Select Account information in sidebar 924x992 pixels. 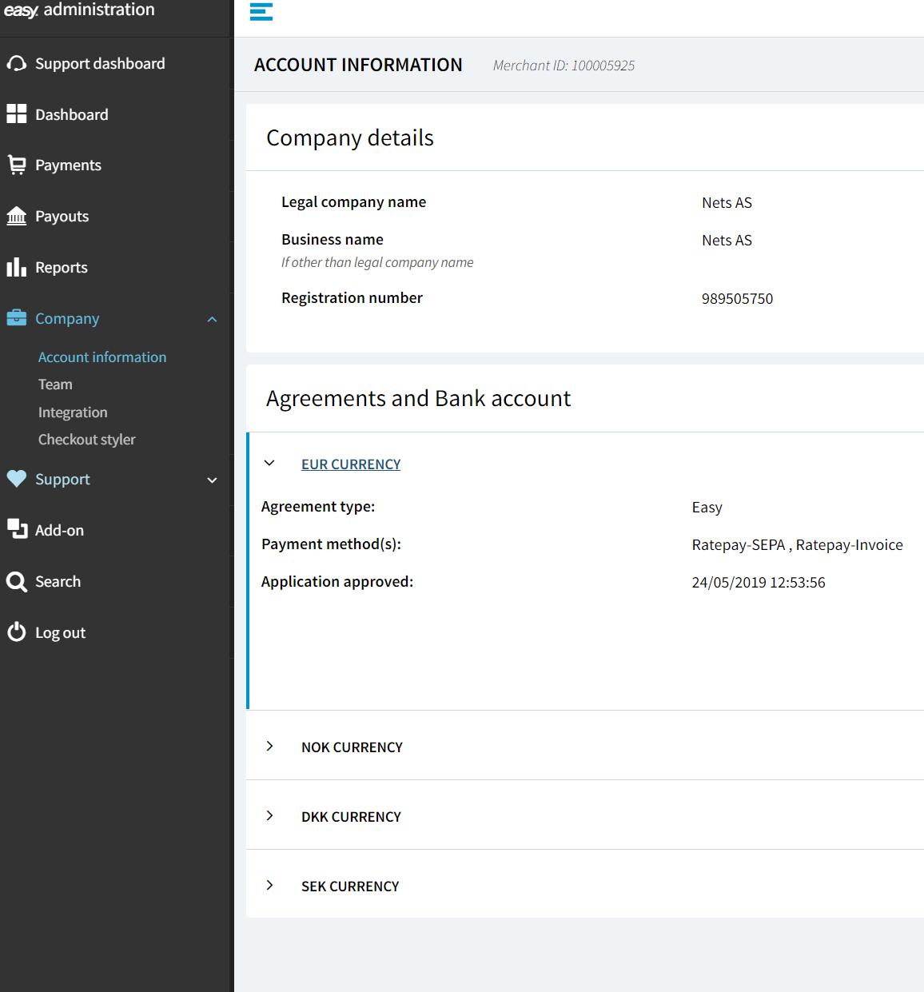[102, 357]
